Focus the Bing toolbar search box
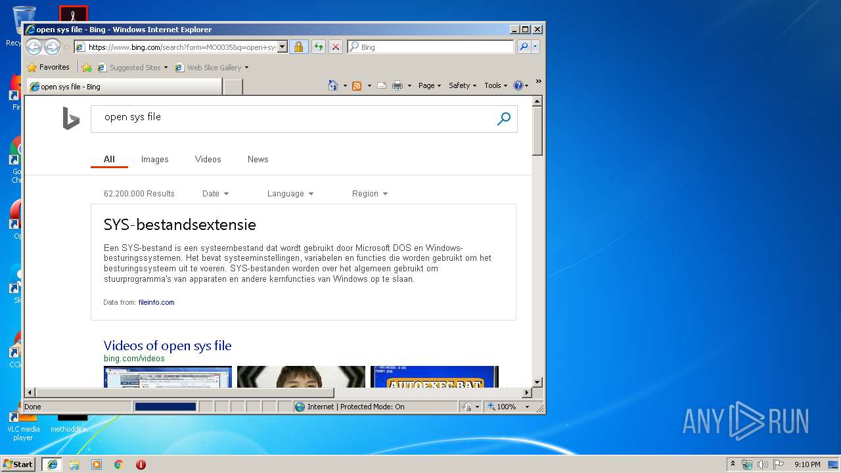Screen dimensions: 841x473 pyautogui.click(x=430, y=47)
